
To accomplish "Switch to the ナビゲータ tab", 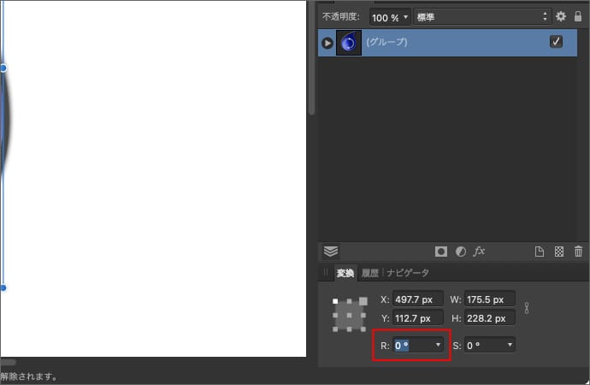I will (408, 273).
